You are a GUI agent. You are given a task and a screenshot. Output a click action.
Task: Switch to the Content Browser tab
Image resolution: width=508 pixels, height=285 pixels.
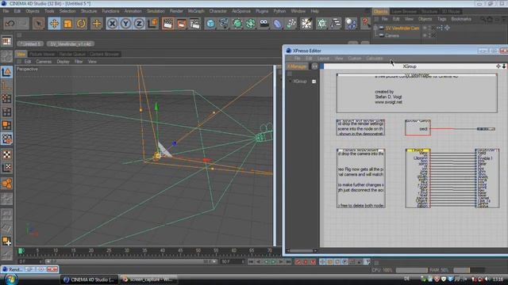104,54
